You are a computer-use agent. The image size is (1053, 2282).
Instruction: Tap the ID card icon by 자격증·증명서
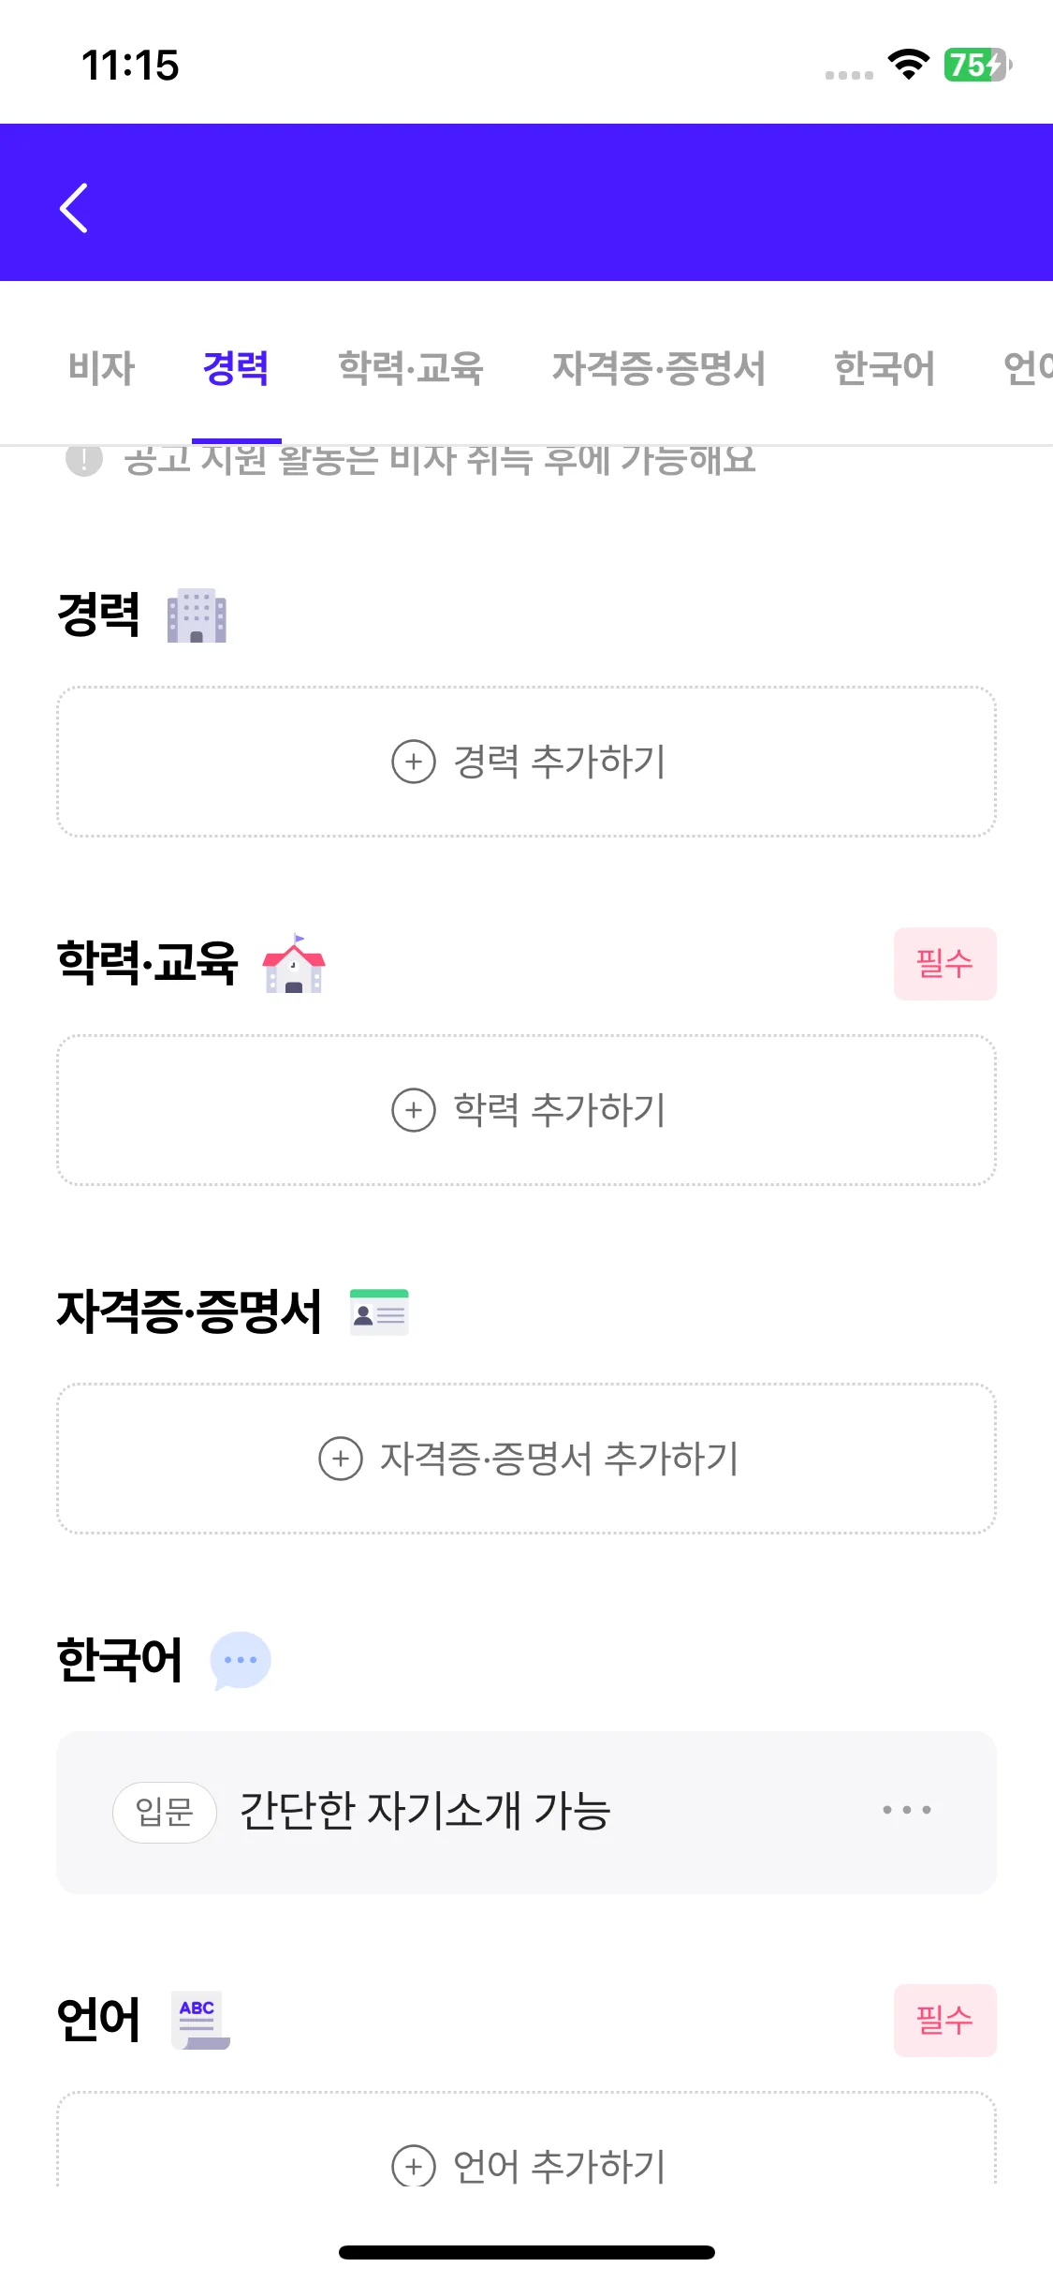[x=379, y=1311]
